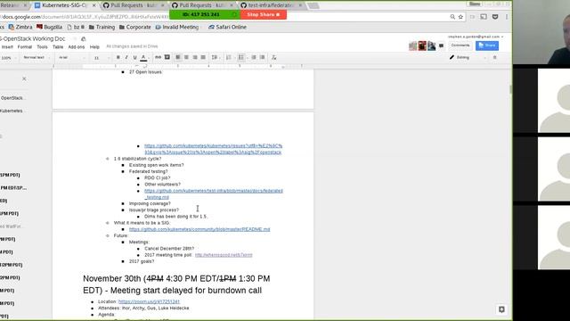Viewport: 570px width, 321px height.
Task: Switch to the test-infra/federated tab
Action: 271,5
